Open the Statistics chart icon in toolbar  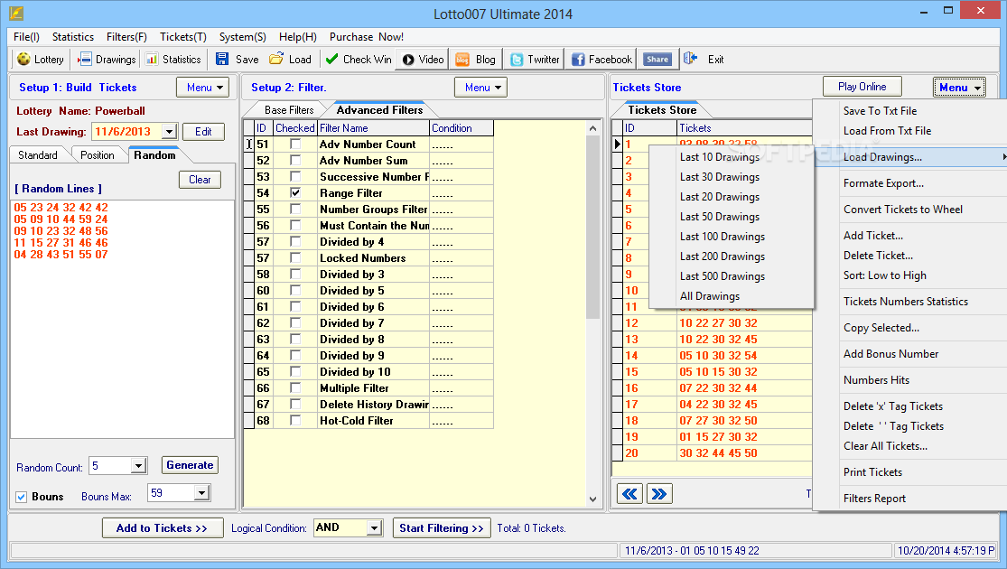click(x=152, y=59)
